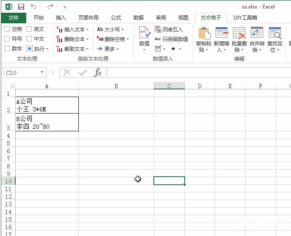291x236 pixels.
Task: Expand the 复制粘贴 dropdown arrow
Action: (207, 50)
